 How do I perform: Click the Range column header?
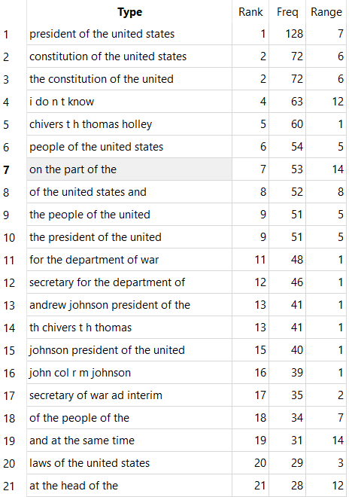[326, 12]
